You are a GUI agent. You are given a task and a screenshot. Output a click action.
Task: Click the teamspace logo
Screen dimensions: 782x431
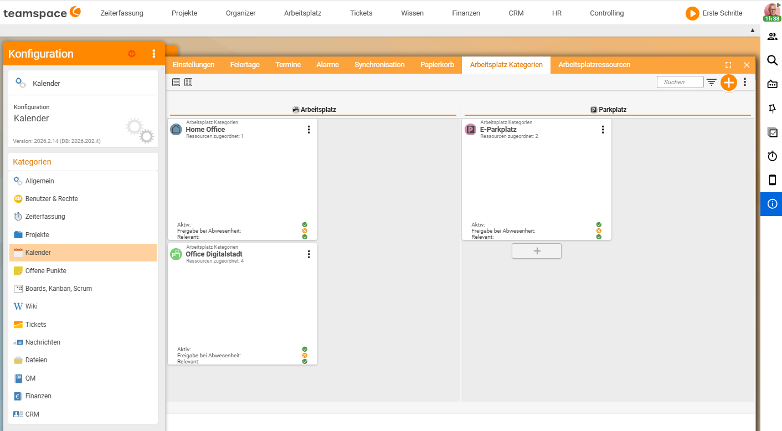pos(42,12)
